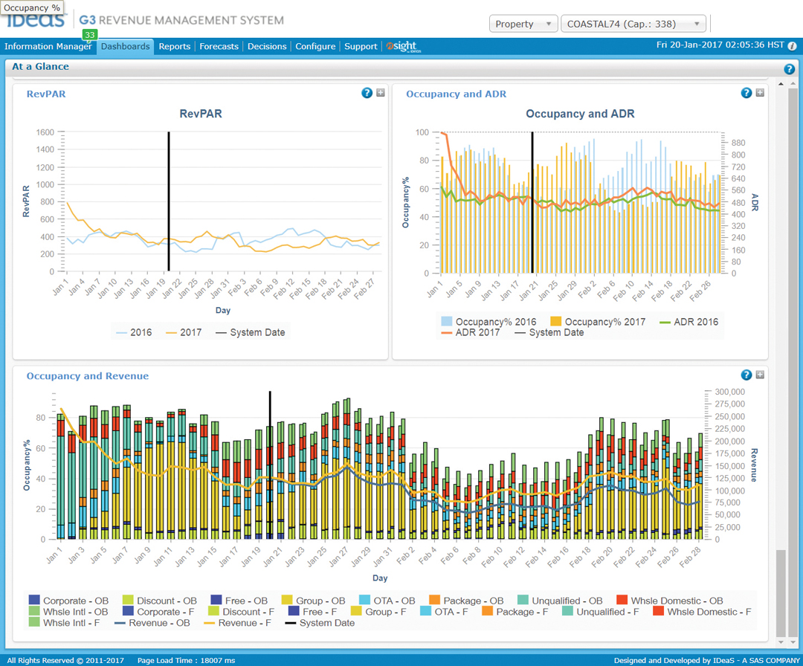Hide Revenue - OB line via legend
This screenshot has height=666, width=803.
tap(152, 623)
